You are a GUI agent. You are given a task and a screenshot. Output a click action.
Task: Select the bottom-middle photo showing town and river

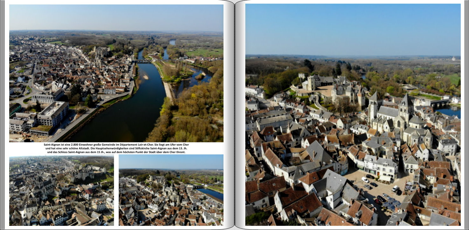coord(171,190)
